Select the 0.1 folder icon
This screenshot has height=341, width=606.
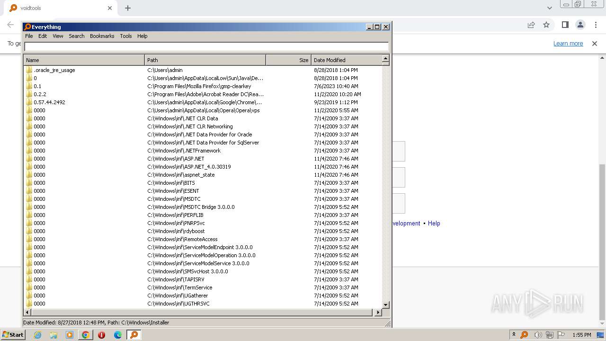coord(29,86)
